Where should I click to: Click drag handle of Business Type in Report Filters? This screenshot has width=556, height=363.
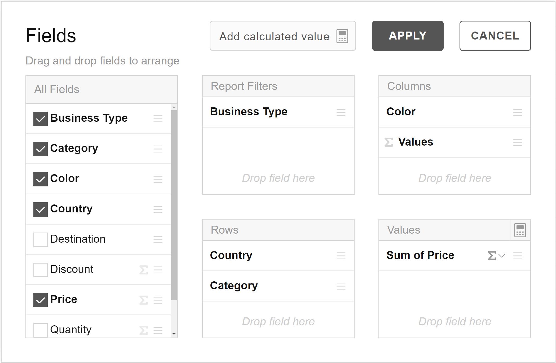pyautogui.click(x=341, y=112)
